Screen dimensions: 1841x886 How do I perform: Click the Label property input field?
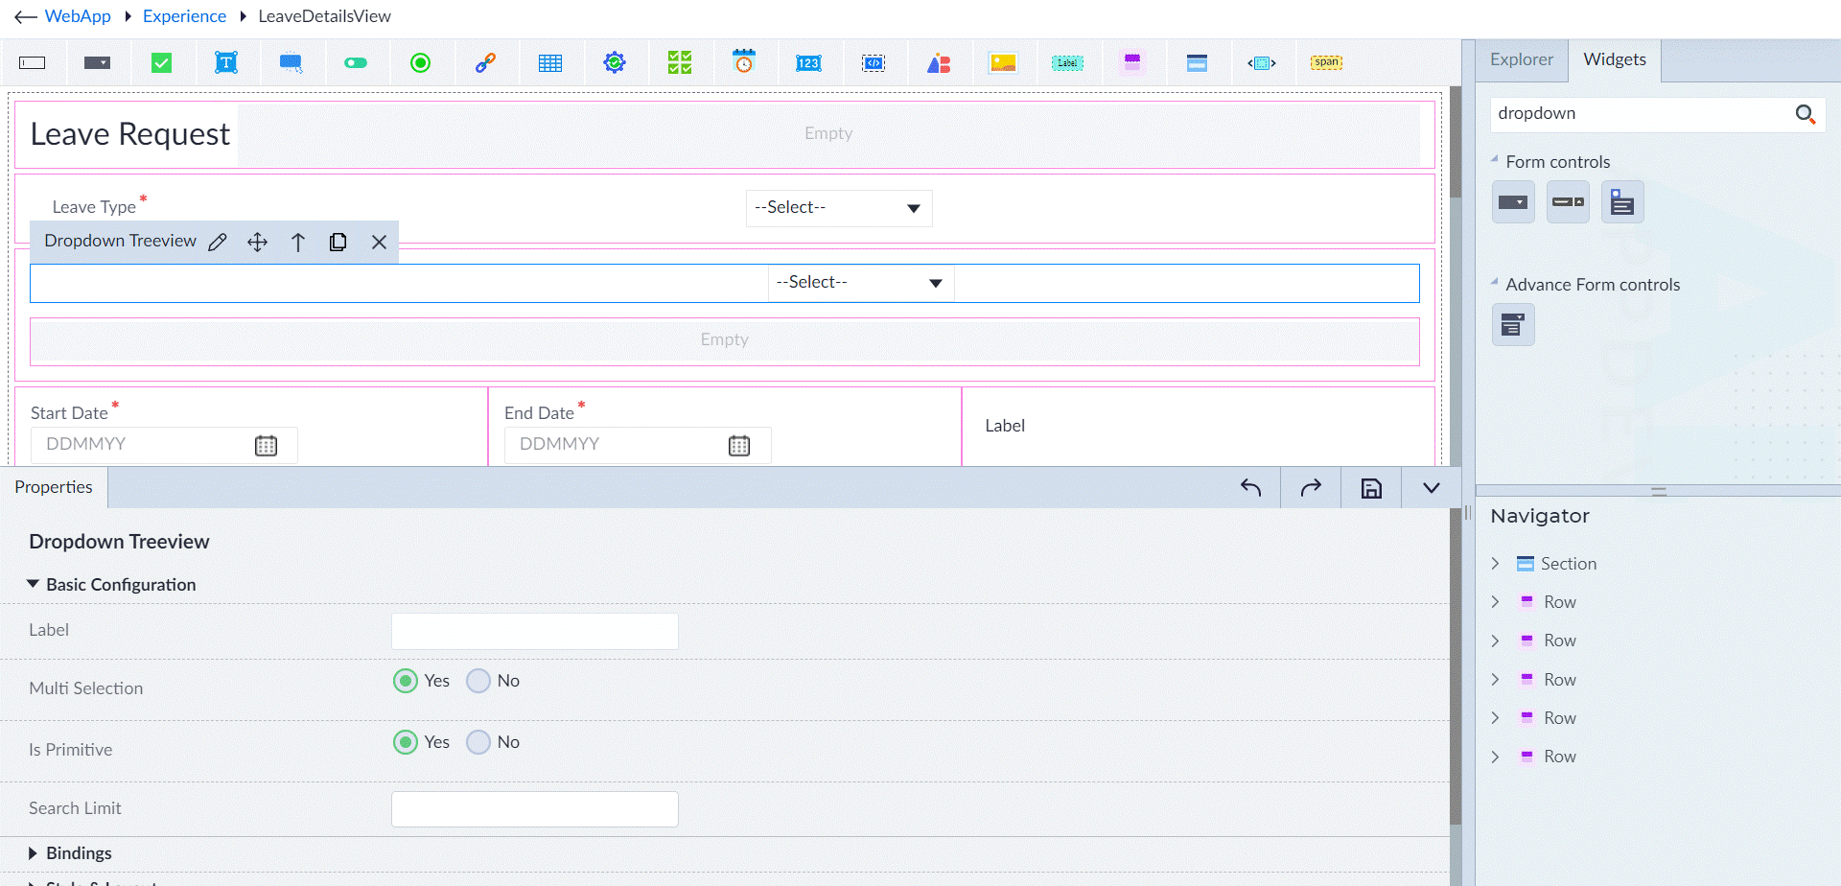click(x=535, y=631)
